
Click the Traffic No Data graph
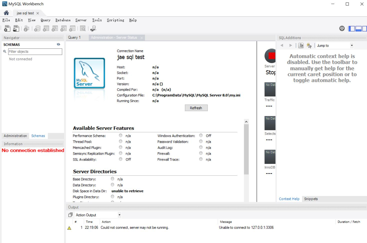(x=270, y=89)
